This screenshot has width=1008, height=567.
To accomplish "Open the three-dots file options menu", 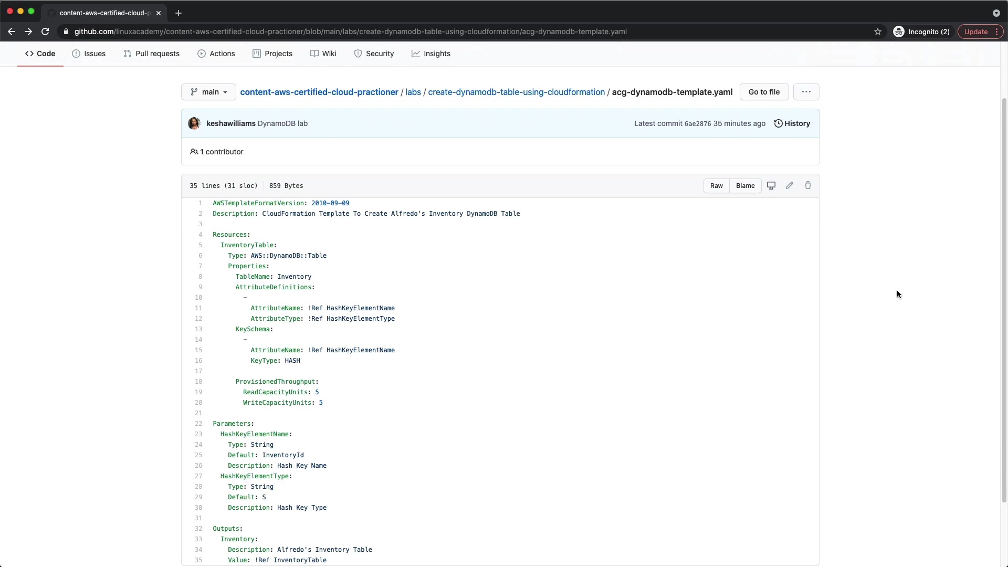I will click(x=806, y=92).
